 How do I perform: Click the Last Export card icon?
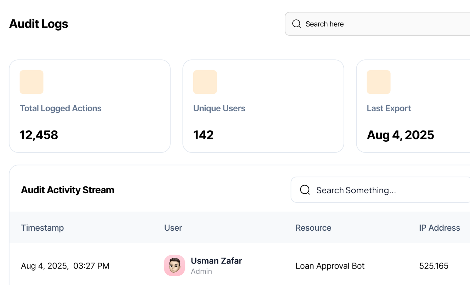coord(378,82)
